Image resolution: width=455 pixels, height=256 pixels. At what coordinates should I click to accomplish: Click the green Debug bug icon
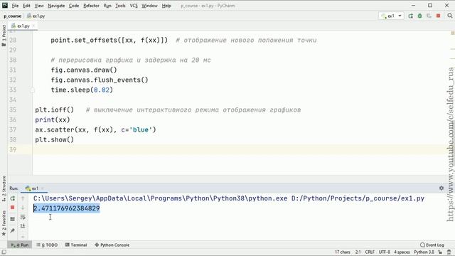[419, 16]
